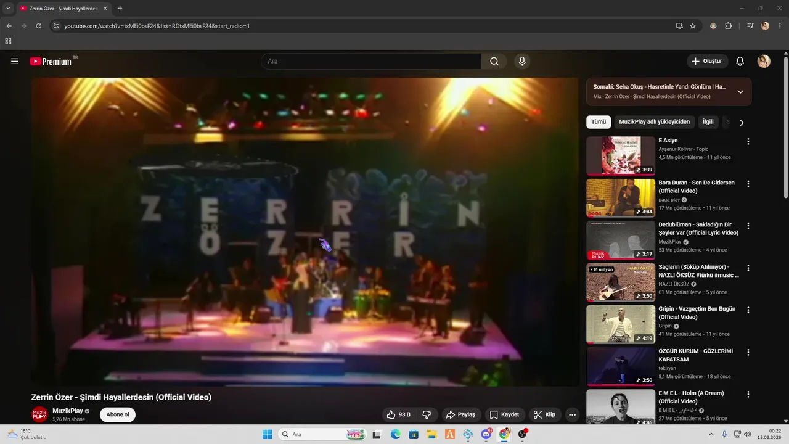Open options menu for E Asiye
This screenshot has height=444, width=789.
coord(748,141)
